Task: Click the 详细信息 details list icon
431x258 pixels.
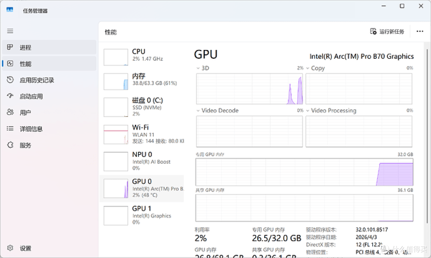Action: tap(10, 129)
